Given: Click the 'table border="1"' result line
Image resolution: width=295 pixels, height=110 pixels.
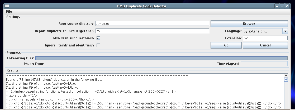Looking at the screenshot, I should coord(22,95).
